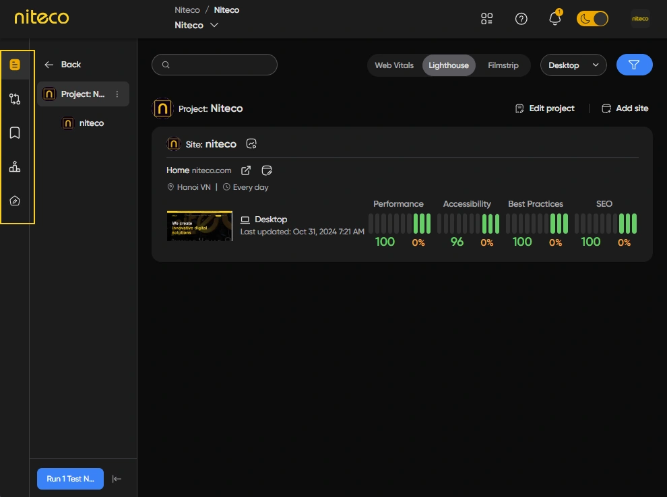The height and width of the screenshot is (497, 667).
Task: Open the notifications bell
Action: [554, 18]
